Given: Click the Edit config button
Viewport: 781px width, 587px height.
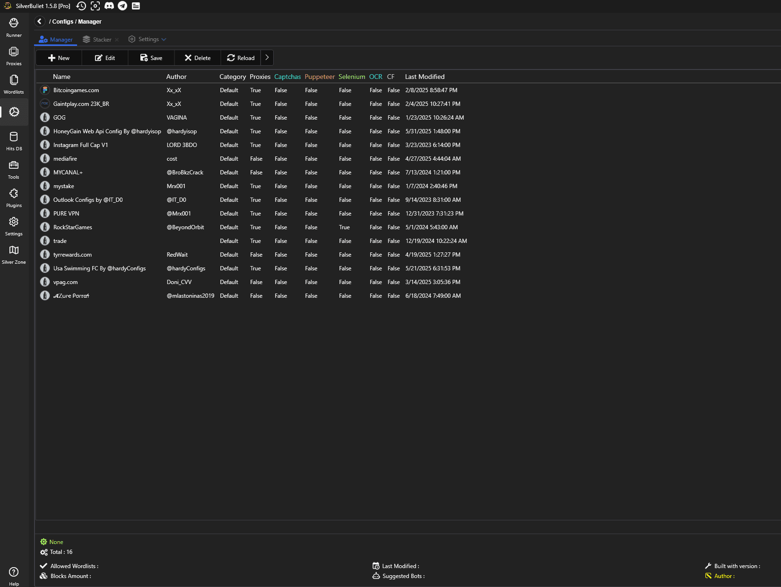Looking at the screenshot, I should (x=105, y=58).
